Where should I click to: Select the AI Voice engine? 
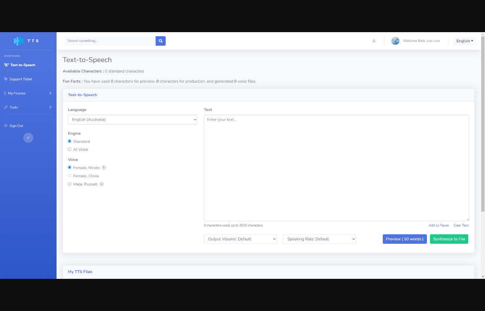coord(70,150)
